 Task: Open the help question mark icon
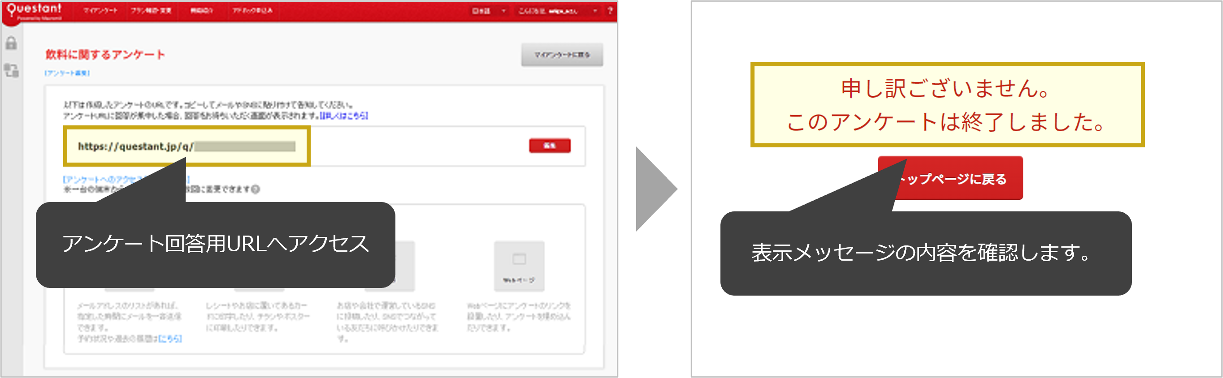[610, 10]
